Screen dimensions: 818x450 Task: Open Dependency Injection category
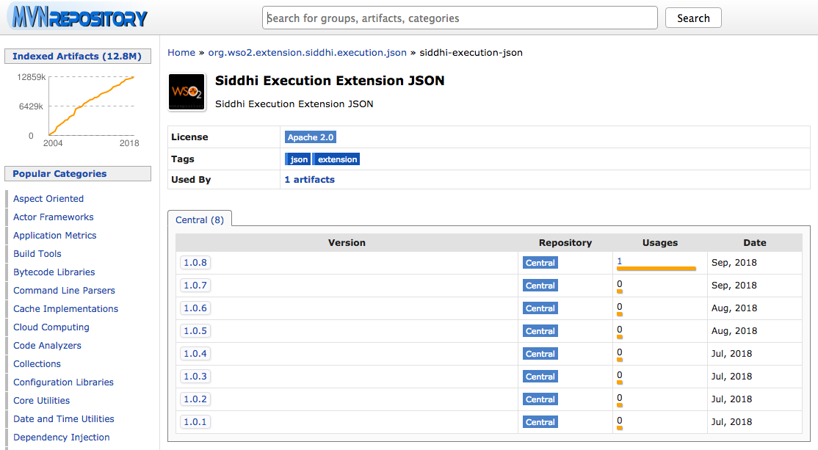tap(62, 437)
